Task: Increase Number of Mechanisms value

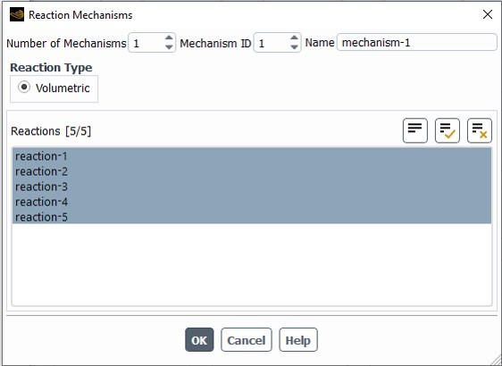Action: pos(169,38)
